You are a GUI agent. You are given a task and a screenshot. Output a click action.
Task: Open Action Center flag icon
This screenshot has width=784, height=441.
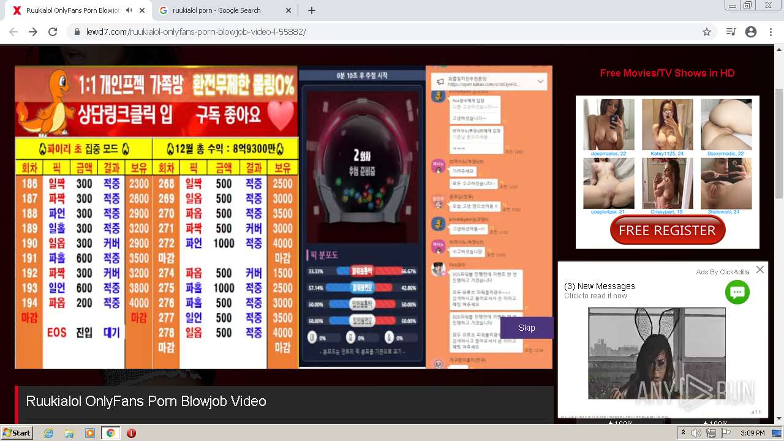tap(725, 433)
